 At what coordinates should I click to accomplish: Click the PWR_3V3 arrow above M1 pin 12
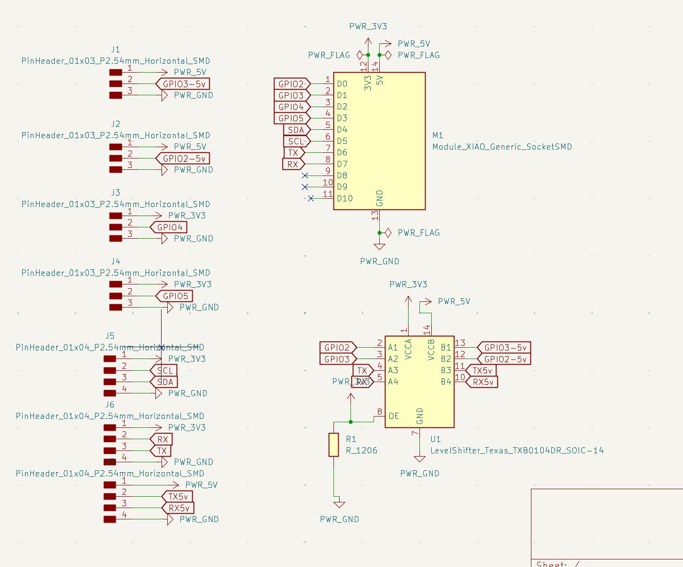click(x=368, y=42)
